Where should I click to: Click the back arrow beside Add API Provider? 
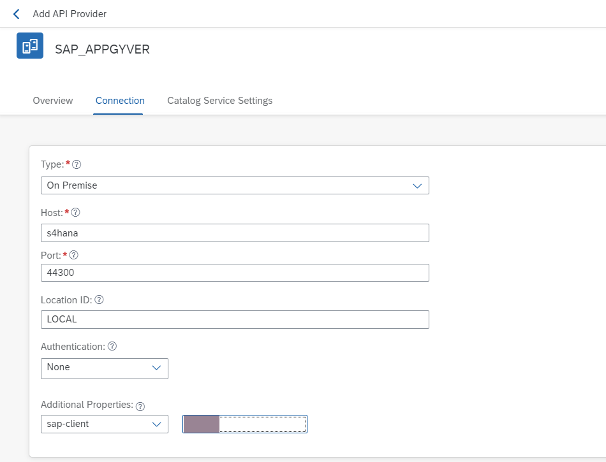[x=17, y=14]
